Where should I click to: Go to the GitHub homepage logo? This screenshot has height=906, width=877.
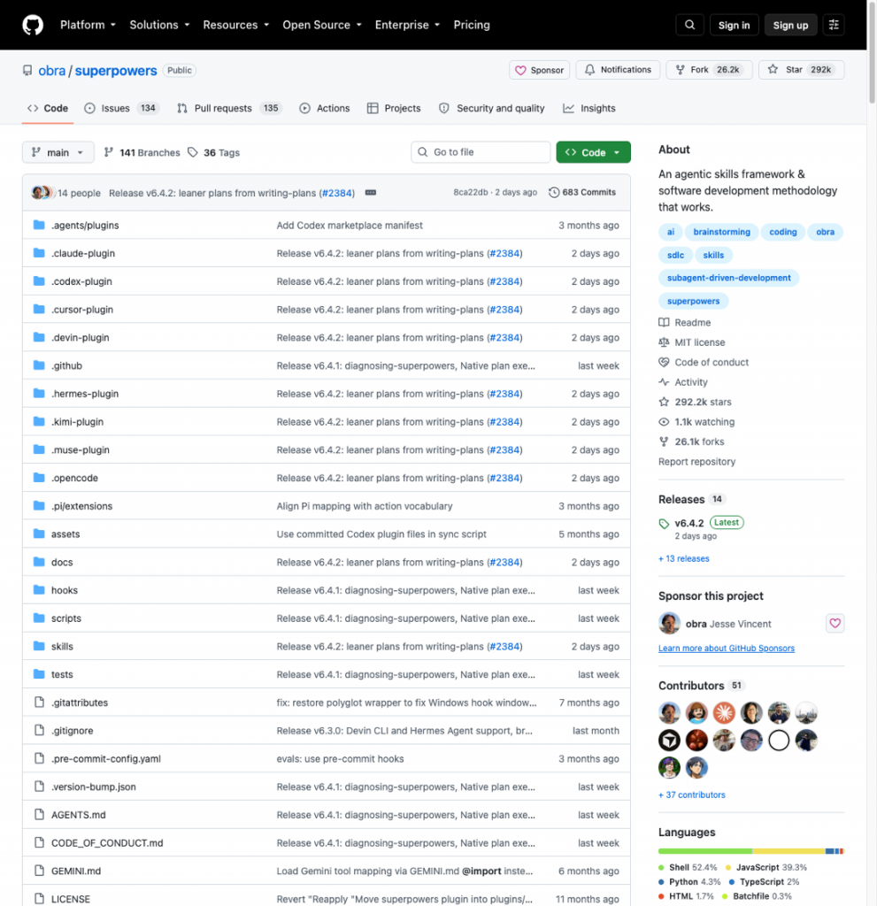(33, 25)
